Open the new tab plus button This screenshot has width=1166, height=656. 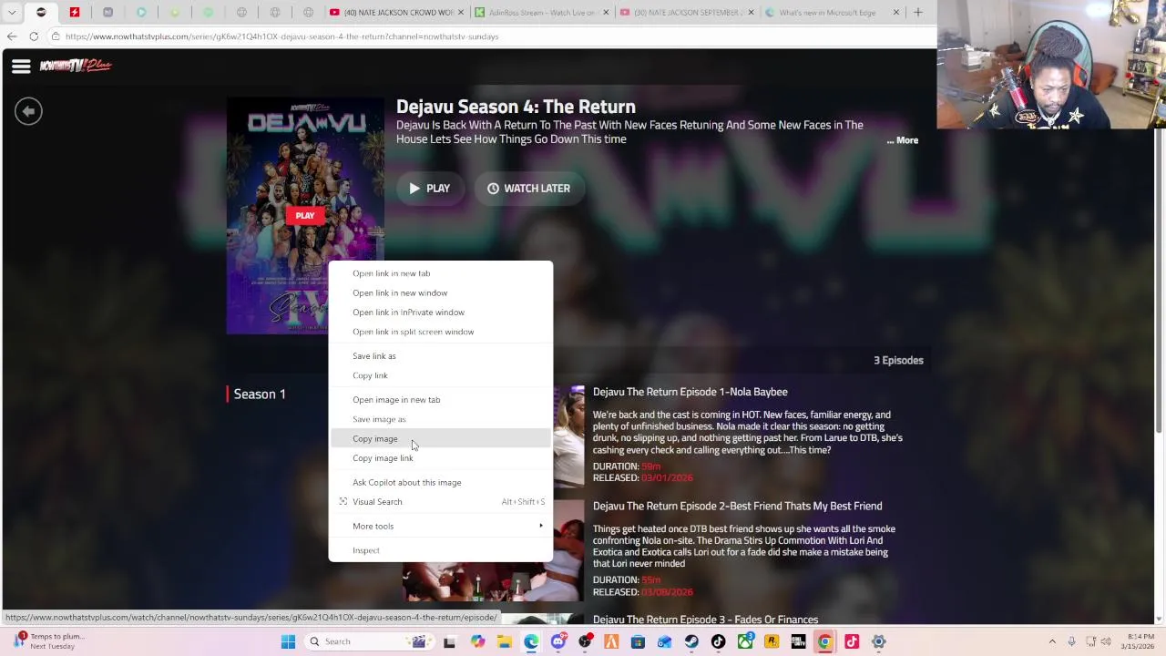[918, 12]
